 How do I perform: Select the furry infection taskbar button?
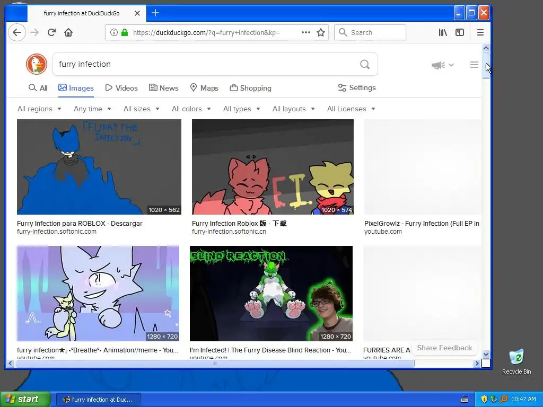98,400
